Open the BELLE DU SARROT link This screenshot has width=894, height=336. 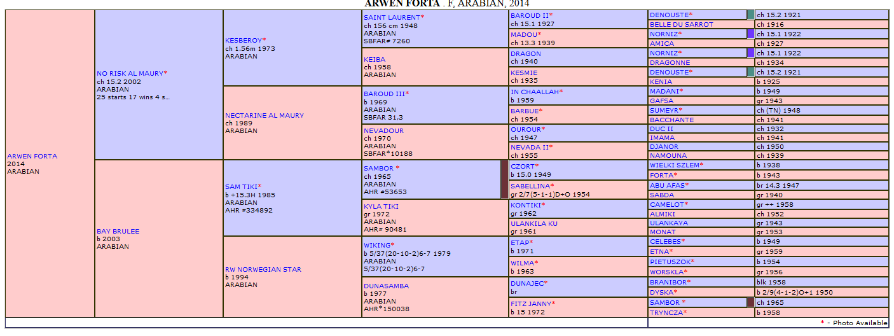click(682, 25)
